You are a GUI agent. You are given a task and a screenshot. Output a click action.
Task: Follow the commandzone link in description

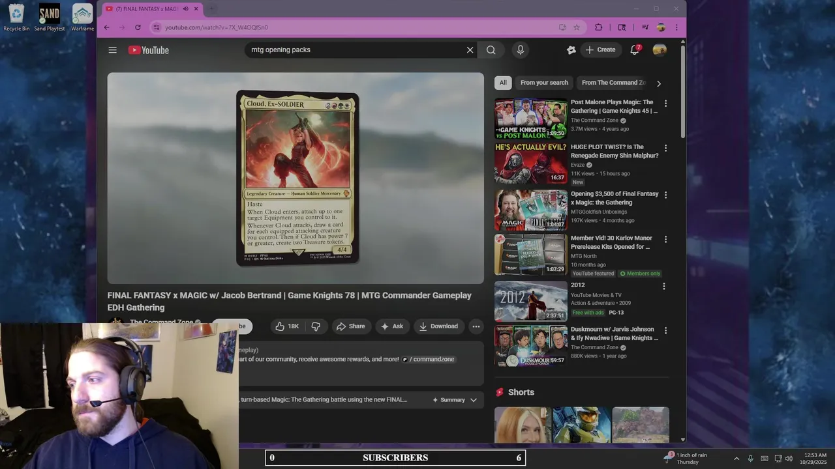428,359
